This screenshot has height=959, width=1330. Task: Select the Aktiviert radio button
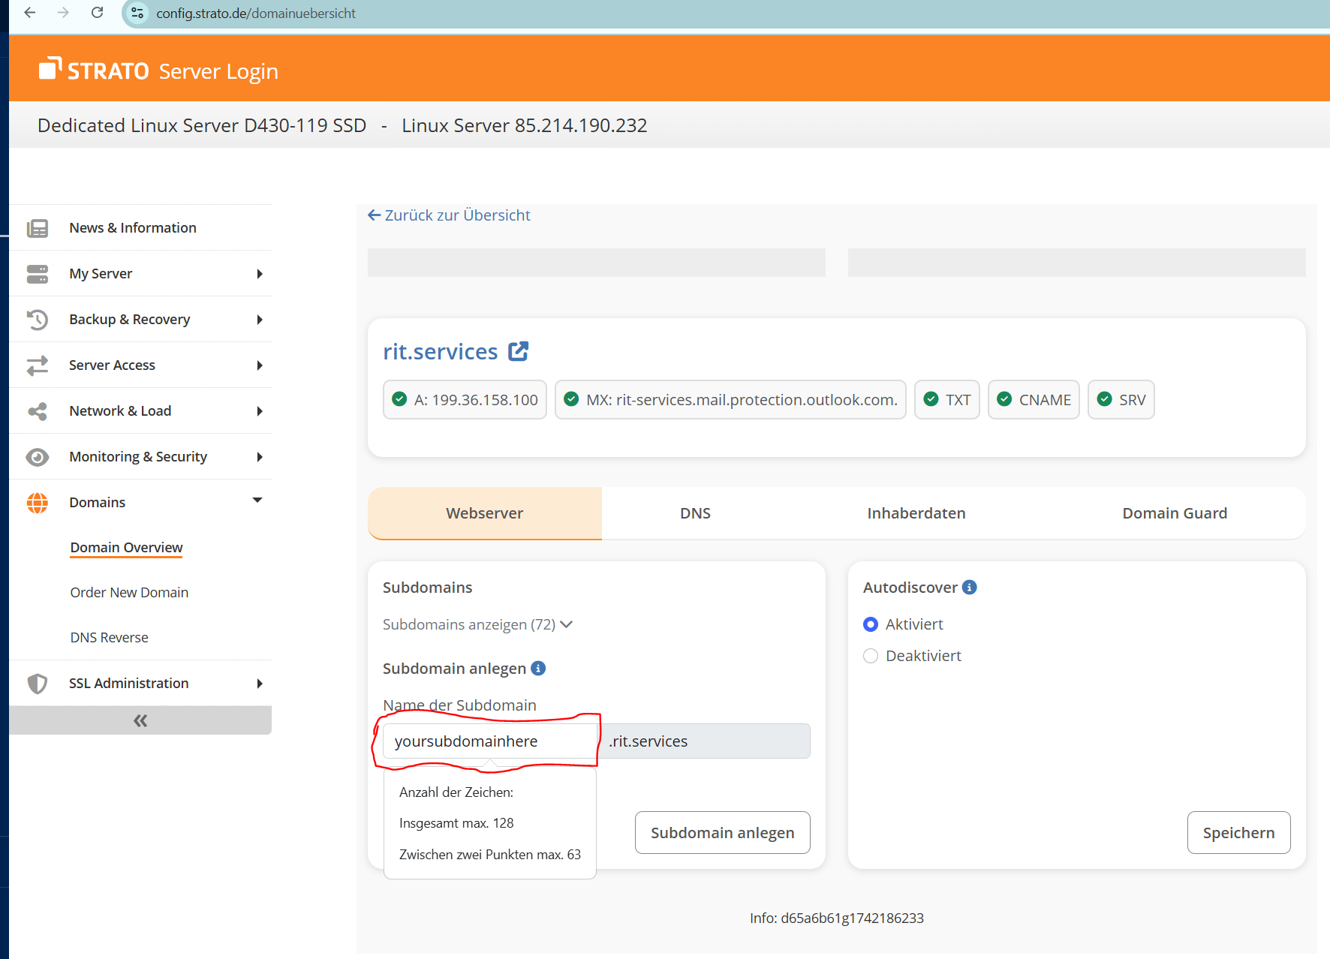pyautogui.click(x=871, y=624)
